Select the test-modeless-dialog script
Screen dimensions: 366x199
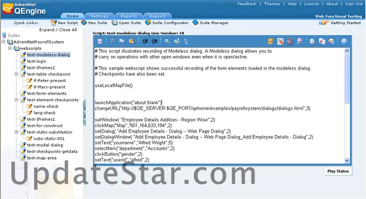(x=48, y=54)
